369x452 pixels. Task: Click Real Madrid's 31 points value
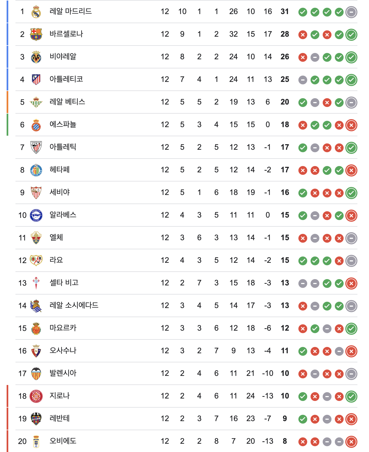click(285, 12)
